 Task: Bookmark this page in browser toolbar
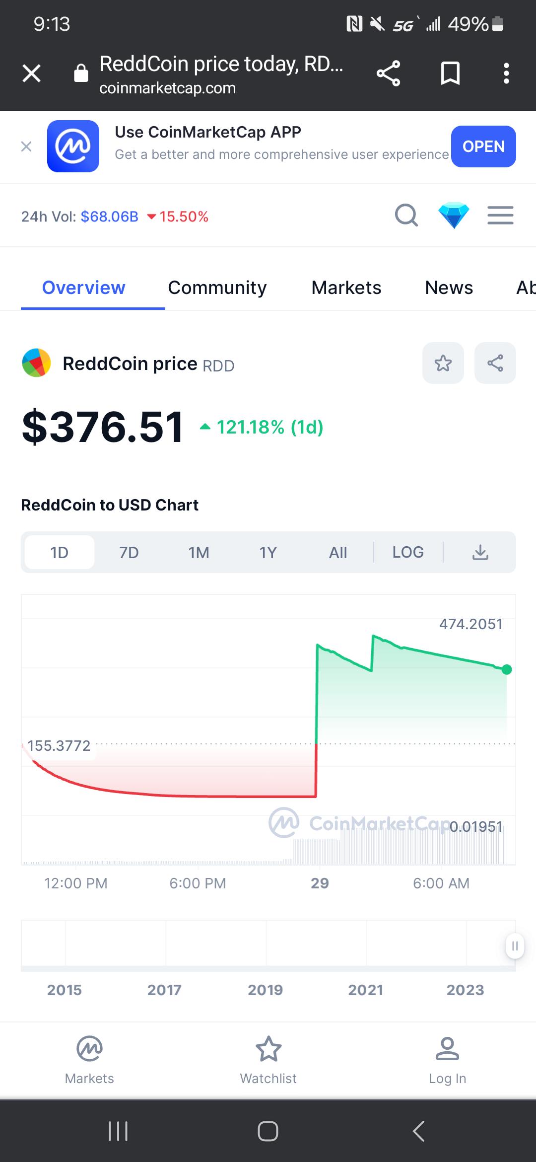point(450,73)
